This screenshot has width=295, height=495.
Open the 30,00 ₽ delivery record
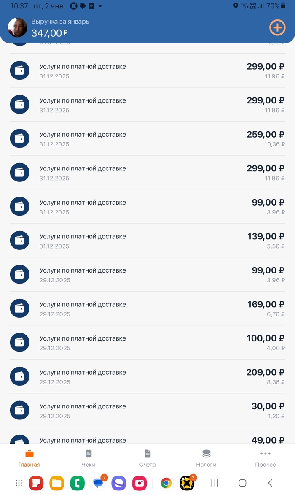(147, 411)
